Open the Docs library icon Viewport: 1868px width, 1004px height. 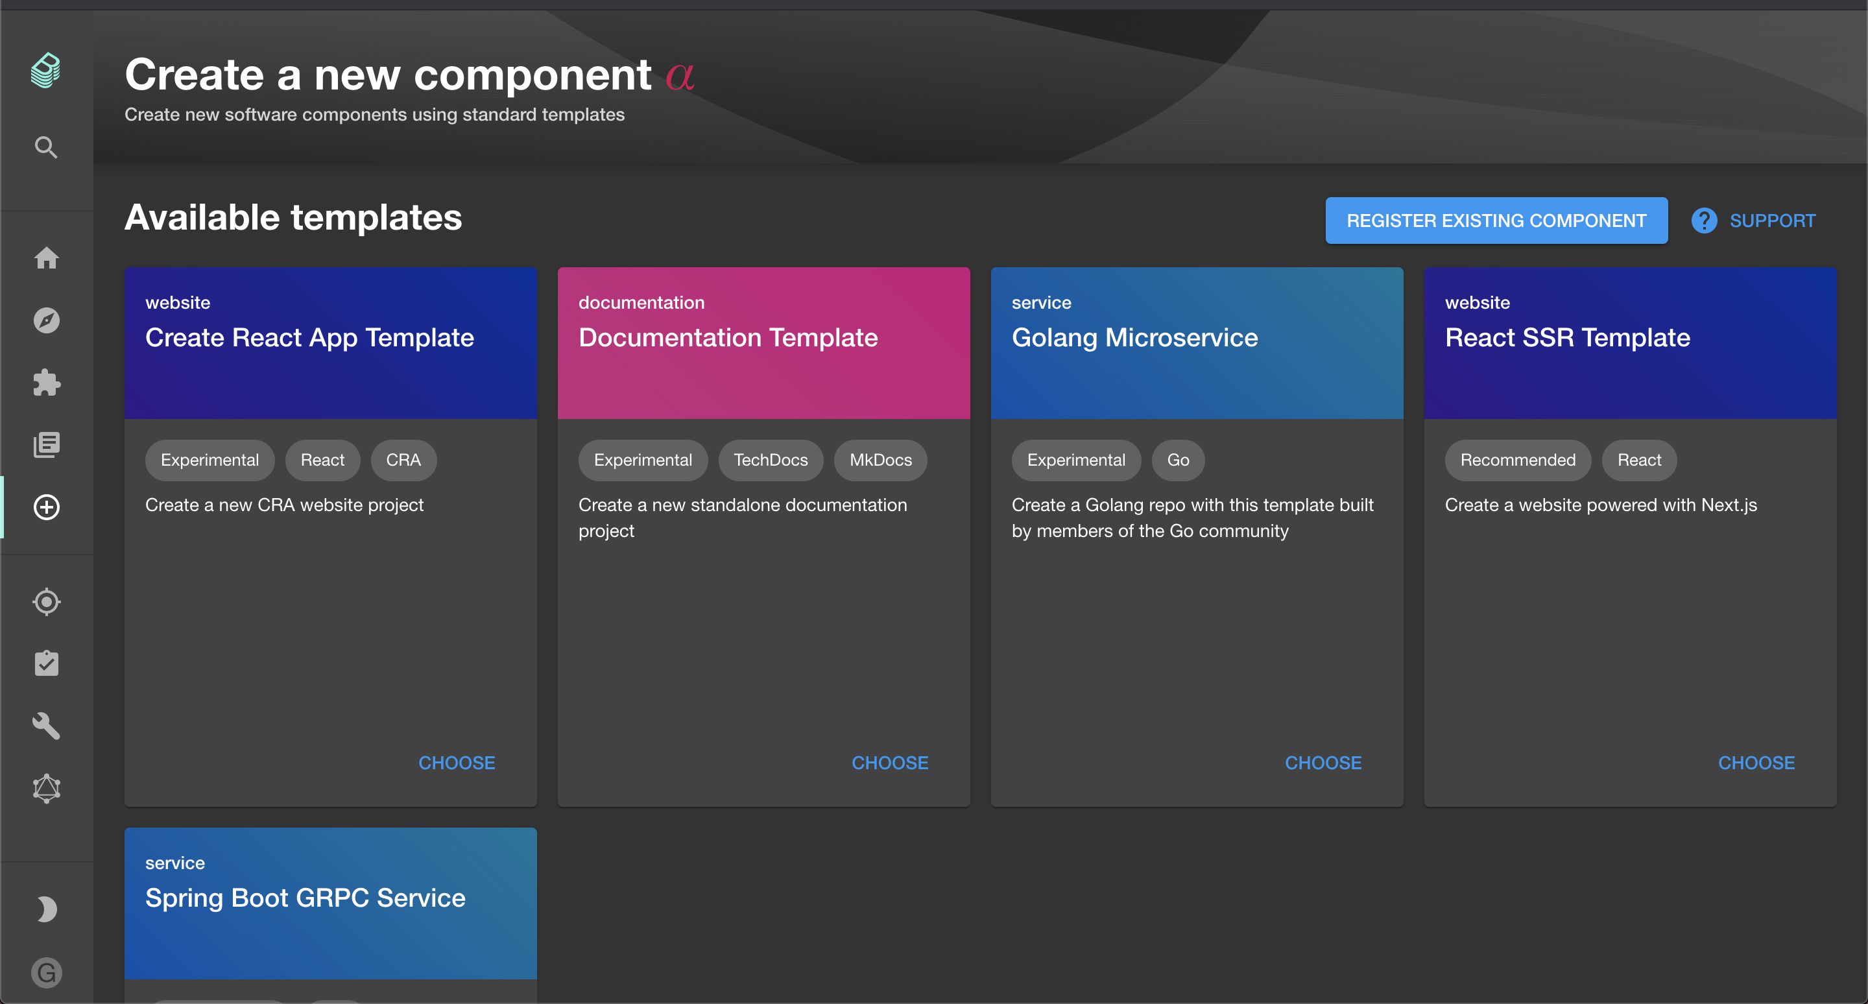point(47,444)
